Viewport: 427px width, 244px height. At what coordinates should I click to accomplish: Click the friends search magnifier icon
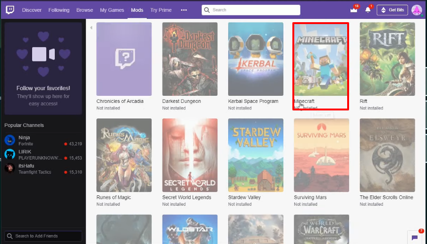coord(10,236)
